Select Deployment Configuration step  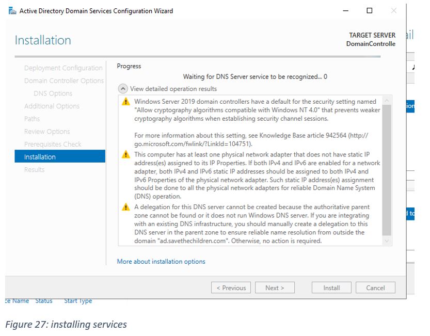click(63, 68)
